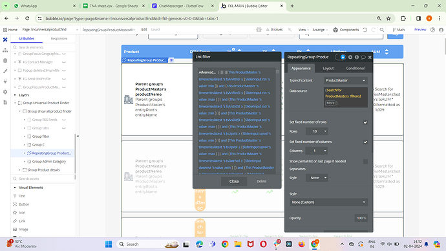Toggle Set fixed number of columns checkbox

tap(365, 142)
